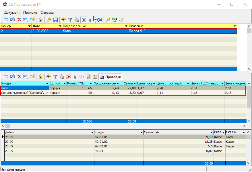Select the Сок апельсиновый "Sandora" row
Screen dimensions: 252x172
(x=25, y=93)
